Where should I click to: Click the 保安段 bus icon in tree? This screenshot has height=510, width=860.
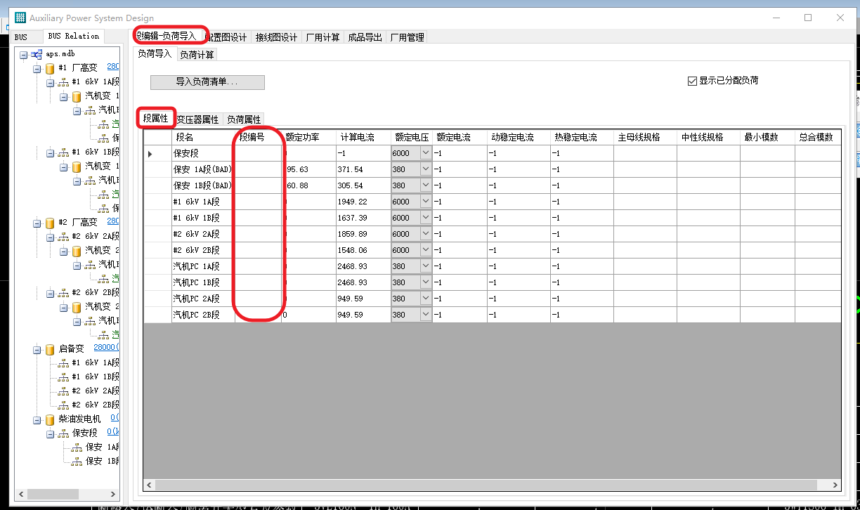tap(63, 433)
